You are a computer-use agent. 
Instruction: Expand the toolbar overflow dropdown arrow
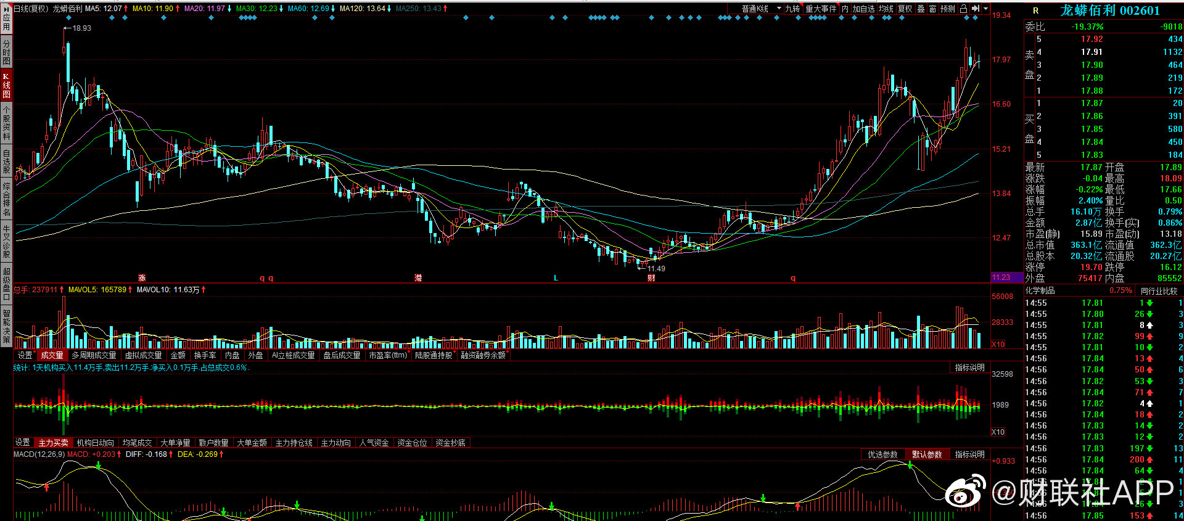(x=985, y=9)
